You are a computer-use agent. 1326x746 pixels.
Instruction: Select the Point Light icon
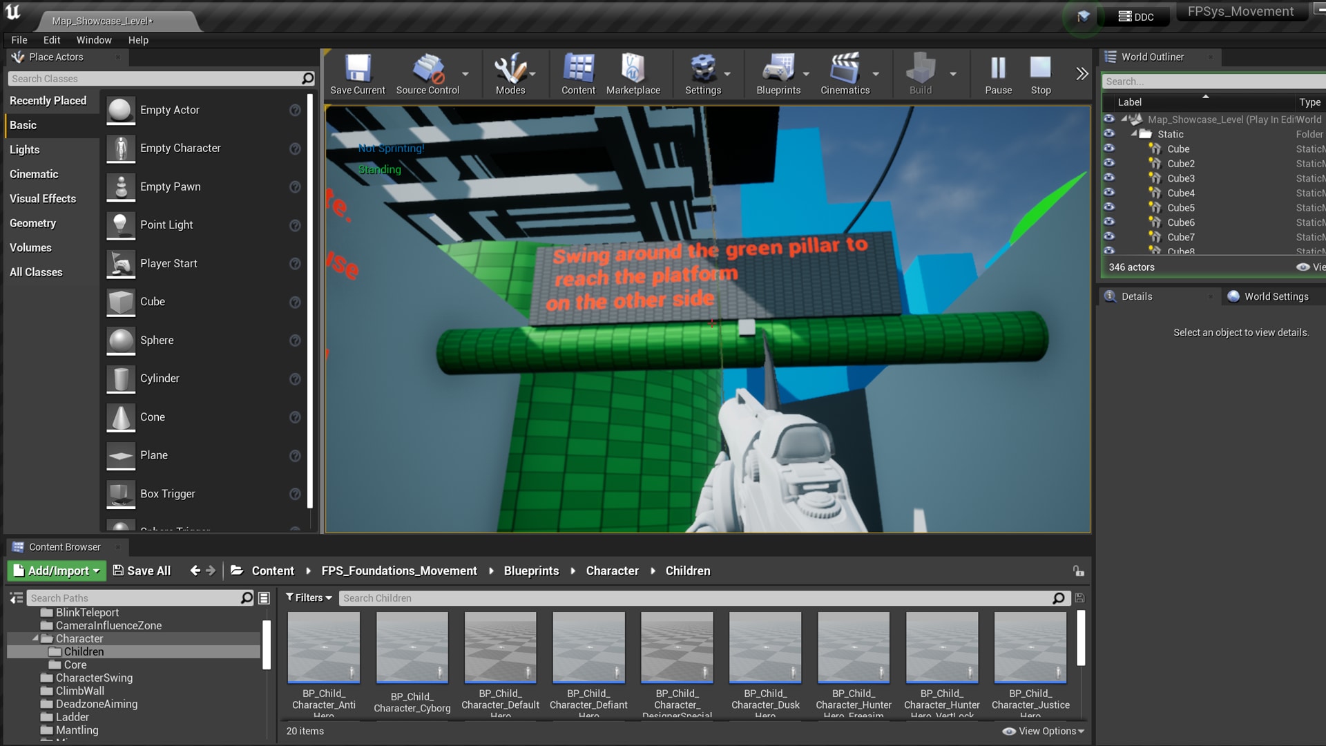pyautogui.click(x=121, y=225)
